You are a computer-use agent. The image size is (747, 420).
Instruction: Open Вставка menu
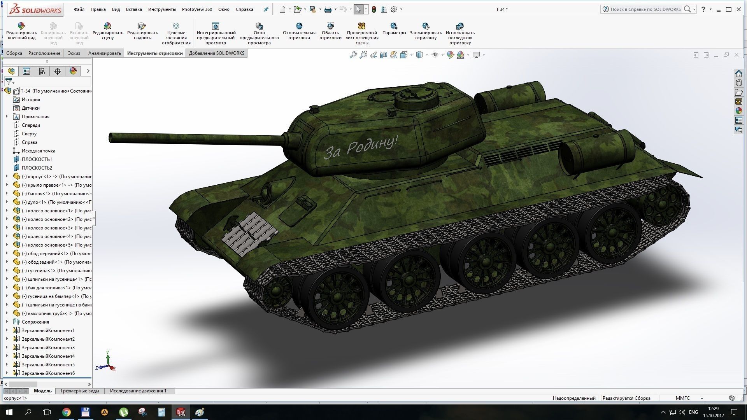pyautogui.click(x=134, y=9)
